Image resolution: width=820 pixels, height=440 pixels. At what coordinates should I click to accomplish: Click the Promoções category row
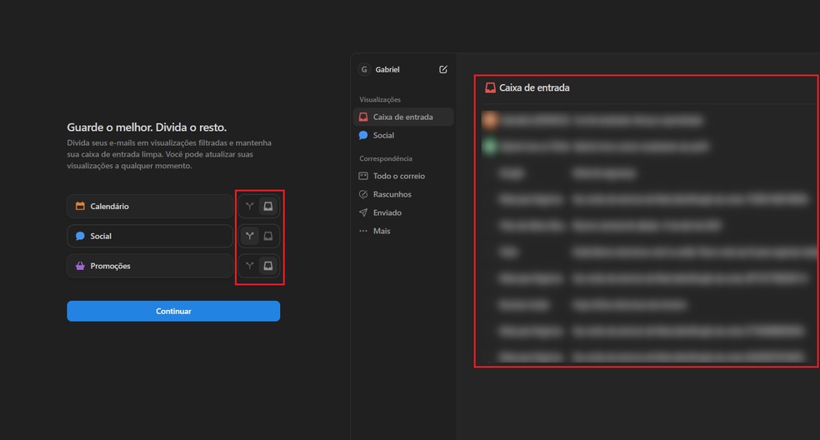coord(150,266)
